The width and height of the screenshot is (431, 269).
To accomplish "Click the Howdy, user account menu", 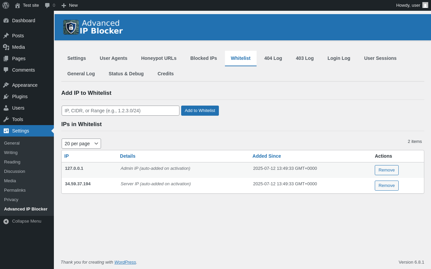I will [x=412, y=5].
